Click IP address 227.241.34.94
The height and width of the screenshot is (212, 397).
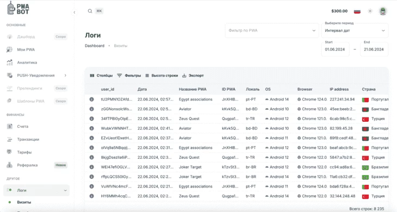(342, 99)
